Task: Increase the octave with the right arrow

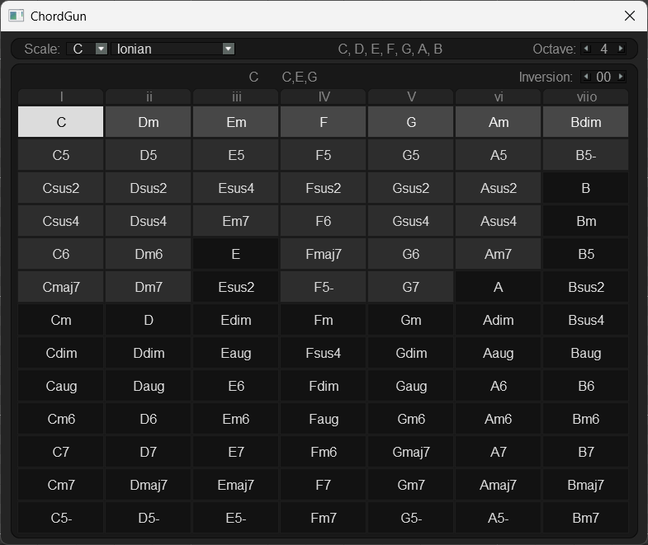Action: click(x=622, y=49)
